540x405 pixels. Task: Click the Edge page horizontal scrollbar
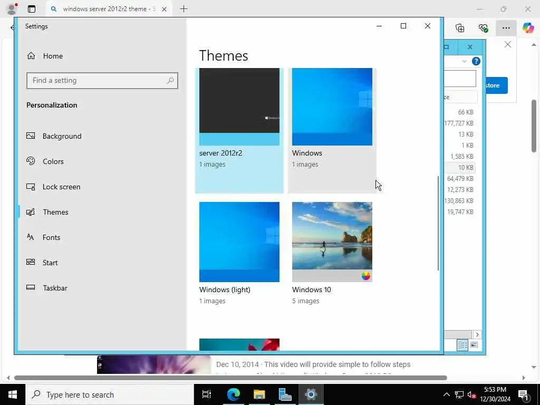pos(230,378)
